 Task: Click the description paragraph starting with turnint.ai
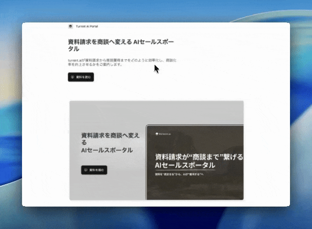122,62
